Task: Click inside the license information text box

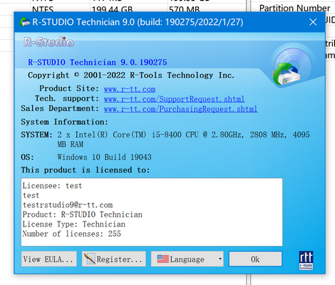Action: click(x=152, y=212)
